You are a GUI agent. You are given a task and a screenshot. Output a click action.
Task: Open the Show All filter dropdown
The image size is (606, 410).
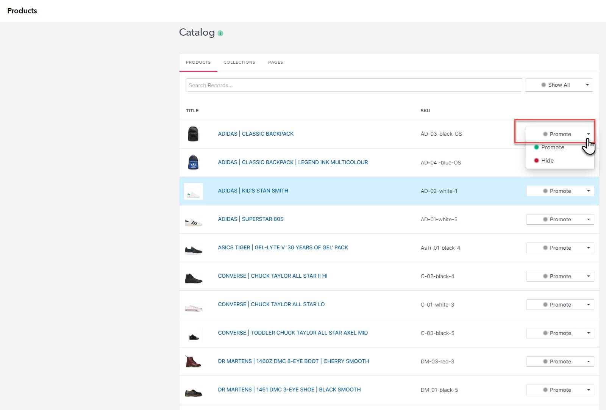click(587, 85)
